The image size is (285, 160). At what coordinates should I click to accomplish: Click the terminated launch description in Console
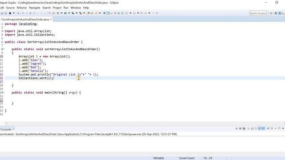click(89, 134)
